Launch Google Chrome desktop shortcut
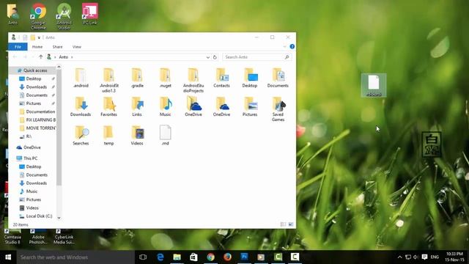This screenshot has height=264, width=469. (x=38, y=16)
